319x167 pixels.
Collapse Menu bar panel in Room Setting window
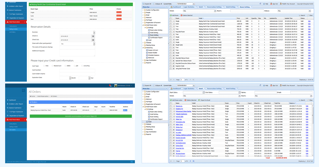pyautogui.click(x=167, y=7)
